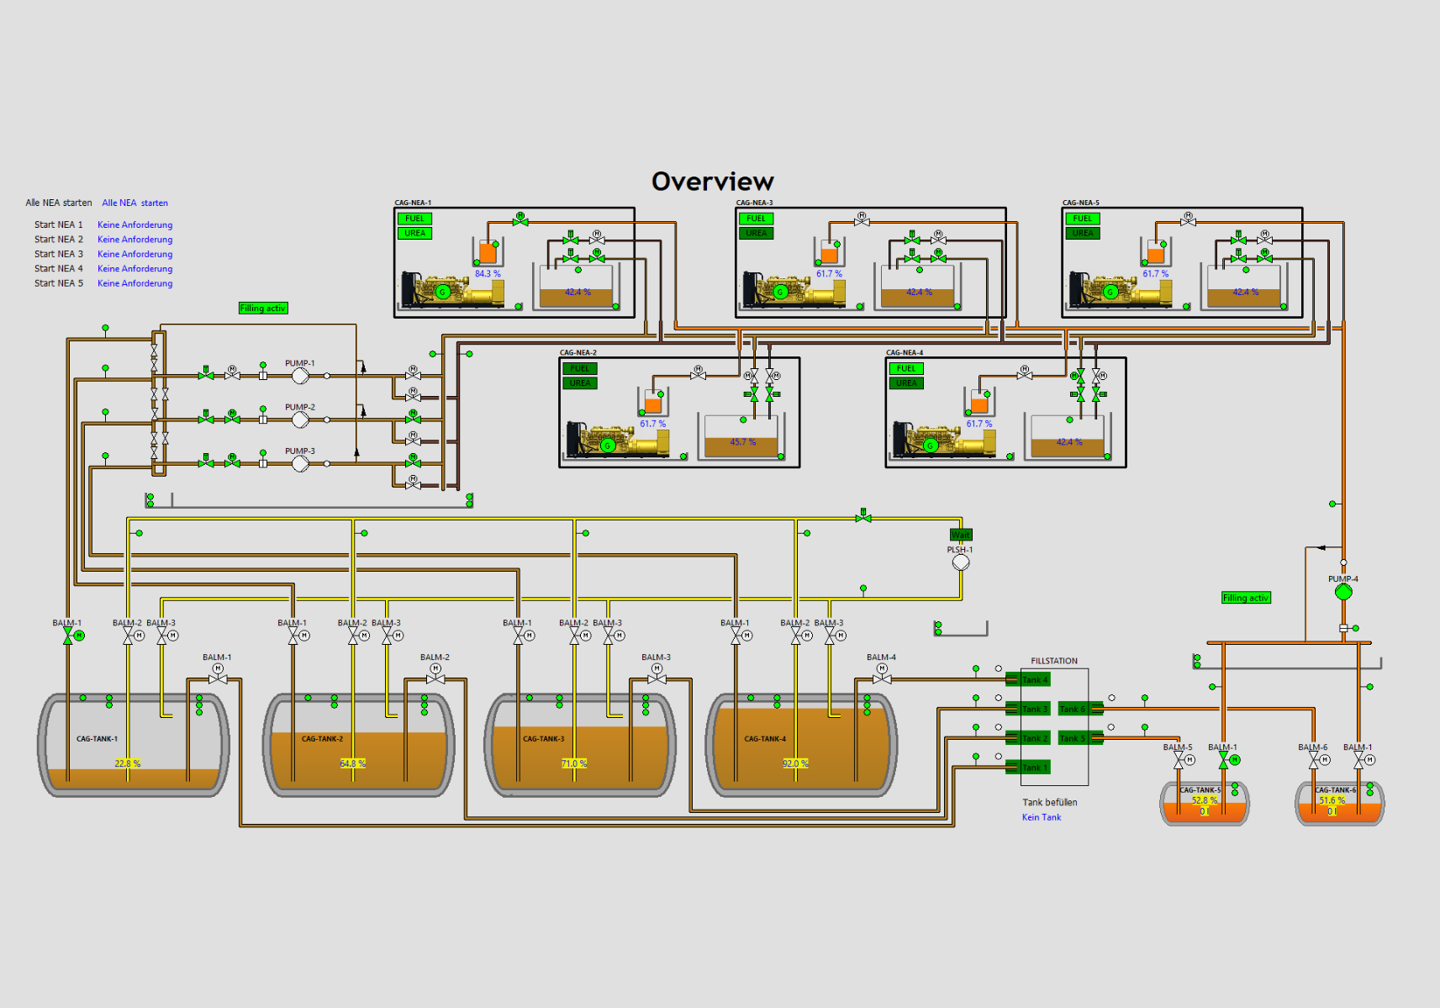Enable Tank 6 in the FILLSTATION panel
The width and height of the screenshot is (1440, 1008).
coord(1073,709)
